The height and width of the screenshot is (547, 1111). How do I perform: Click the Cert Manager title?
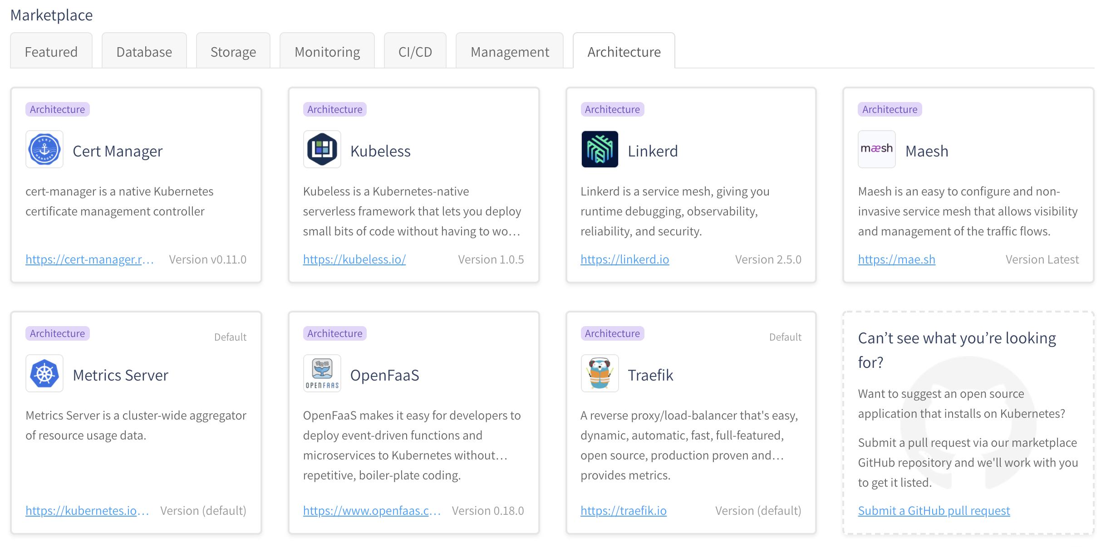point(118,151)
